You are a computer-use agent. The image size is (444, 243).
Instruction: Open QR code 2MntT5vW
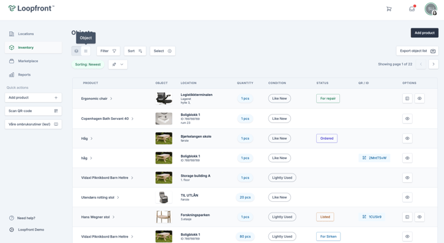pyautogui.click(x=374, y=158)
